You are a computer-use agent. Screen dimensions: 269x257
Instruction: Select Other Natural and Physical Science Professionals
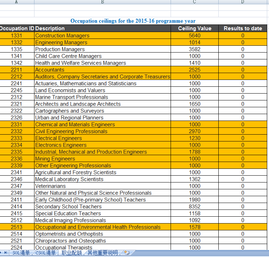(102, 193)
